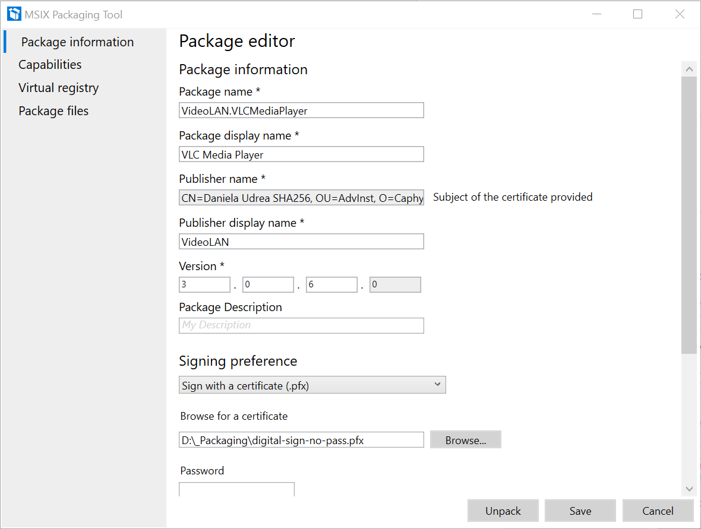Click the Publisher display name field

tap(301, 241)
